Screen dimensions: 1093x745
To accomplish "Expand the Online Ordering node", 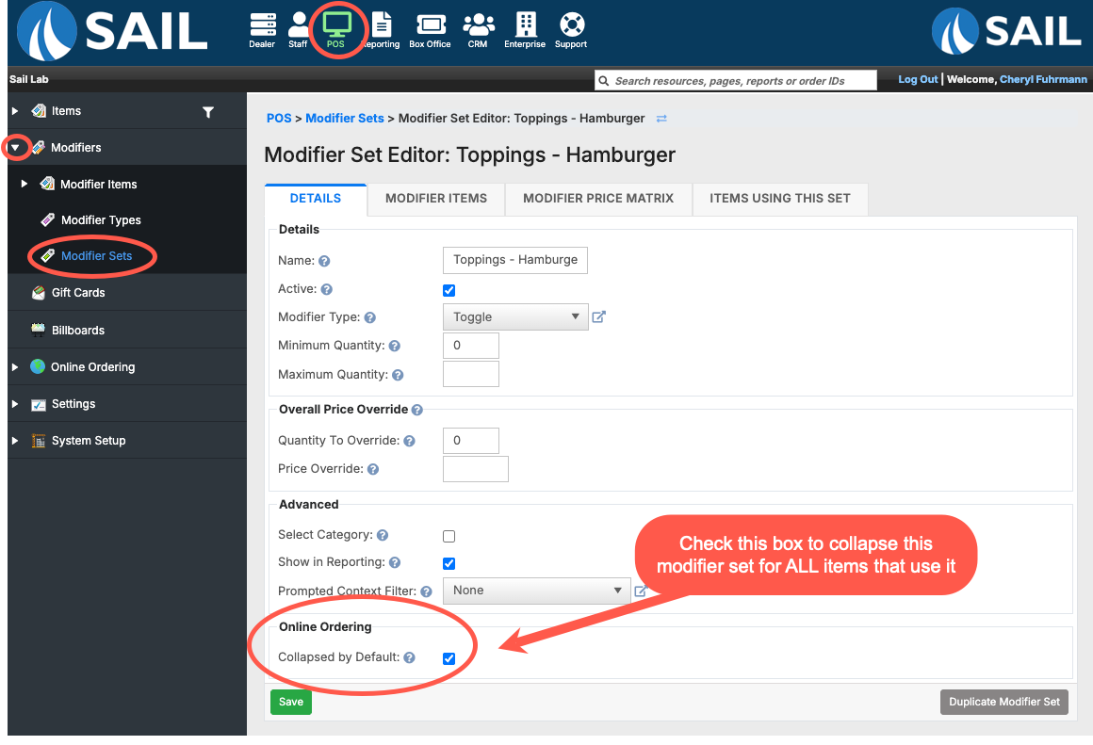I will pyautogui.click(x=15, y=367).
